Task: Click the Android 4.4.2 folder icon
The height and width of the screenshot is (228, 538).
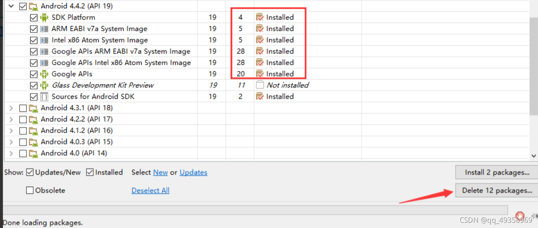Action: [34, 6]
